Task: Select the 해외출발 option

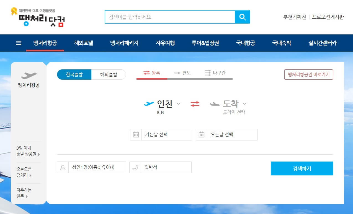Action: (108, 74)
